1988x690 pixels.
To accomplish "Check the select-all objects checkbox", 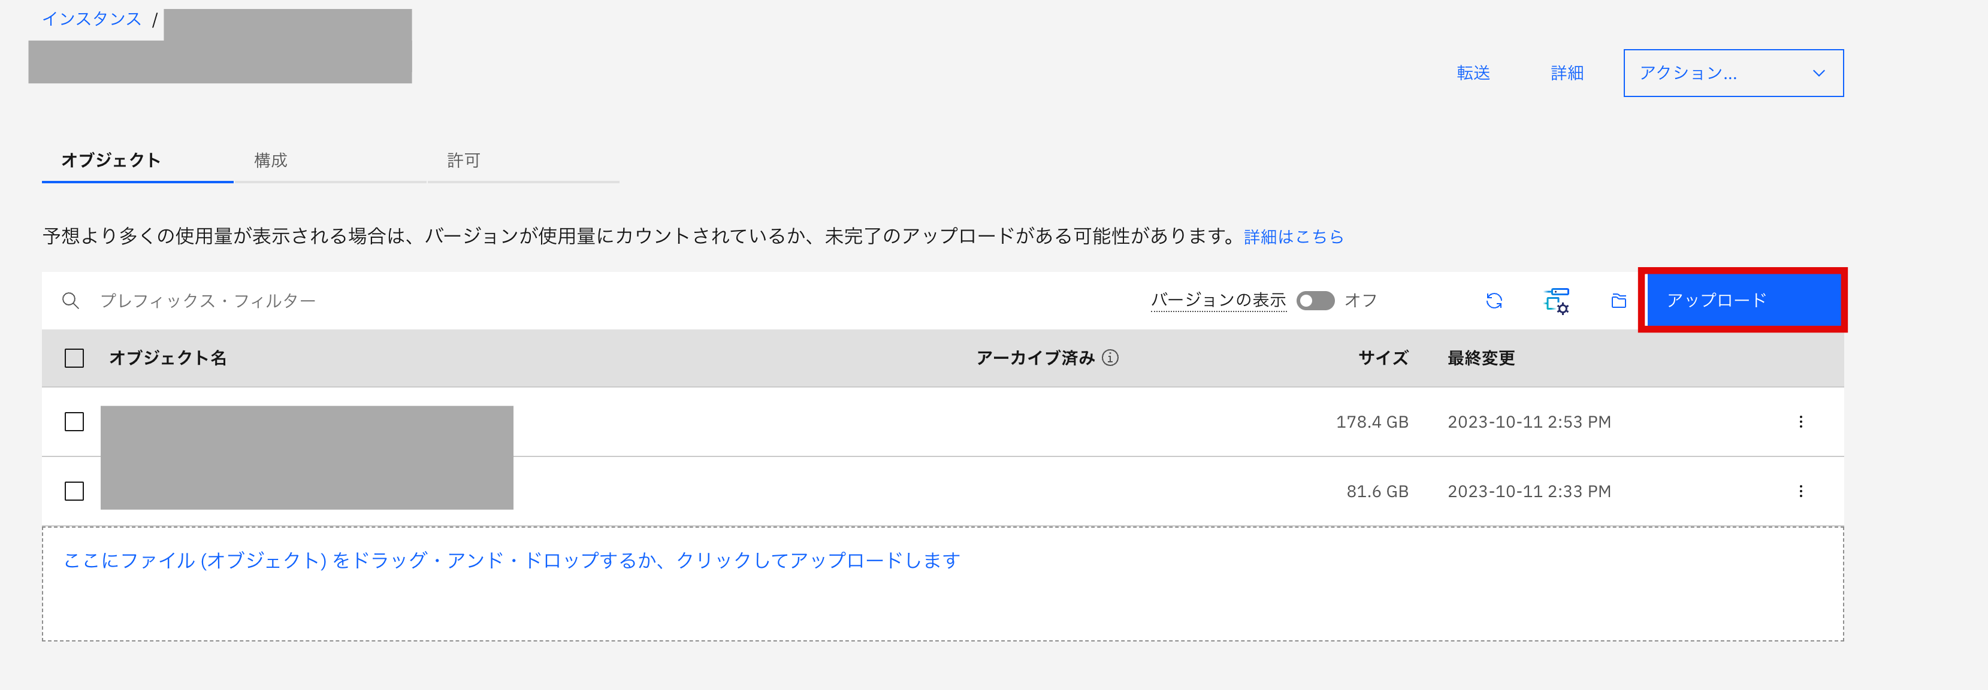I will [x=74, y=358].
